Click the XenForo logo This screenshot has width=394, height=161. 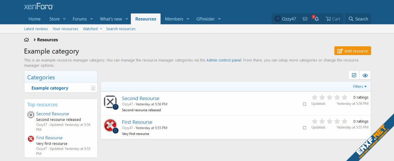click(38, 6)
